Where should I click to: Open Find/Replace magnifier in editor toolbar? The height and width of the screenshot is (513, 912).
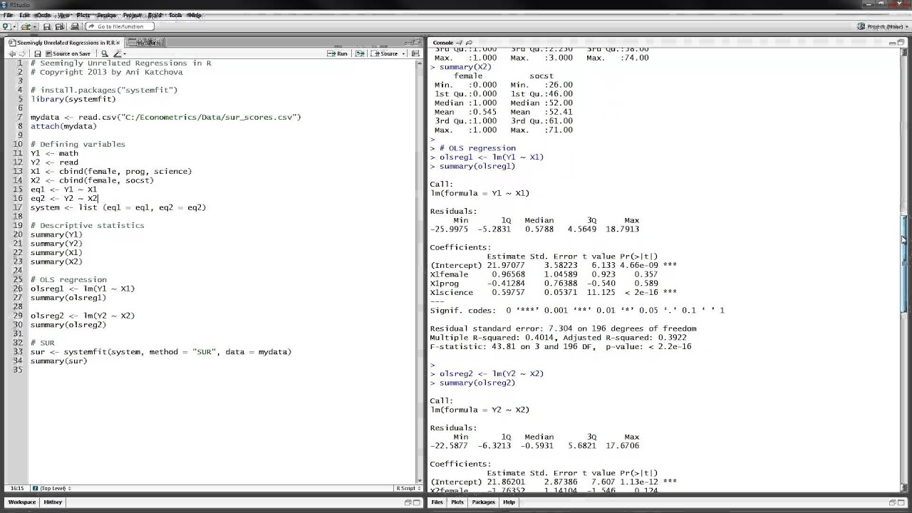[105, 53]
